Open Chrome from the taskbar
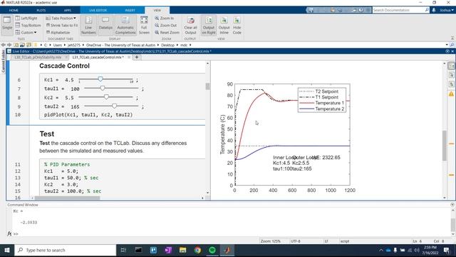 pyautogui.click(x=197, y=250)
